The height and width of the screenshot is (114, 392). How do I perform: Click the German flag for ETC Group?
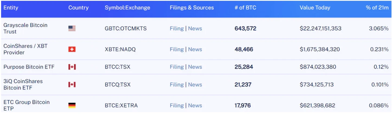click(72, 105)
